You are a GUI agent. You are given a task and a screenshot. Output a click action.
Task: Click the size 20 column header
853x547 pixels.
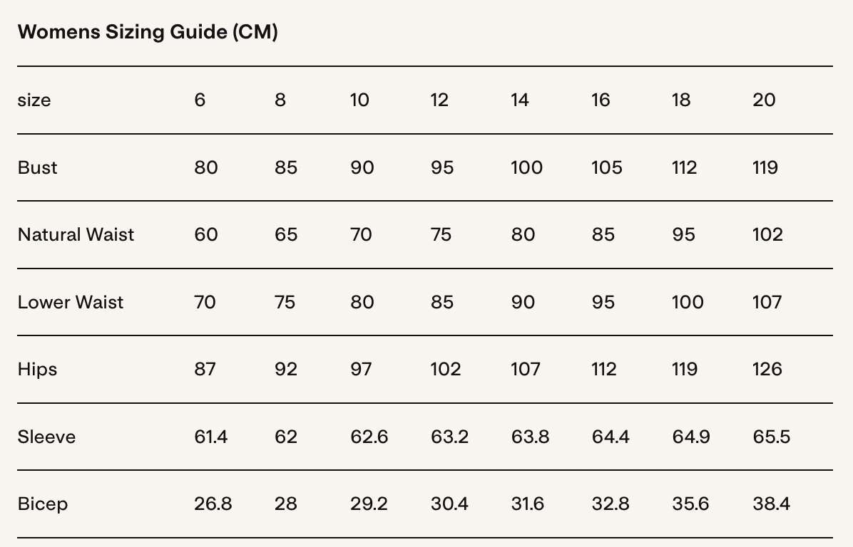coord(764,100)
